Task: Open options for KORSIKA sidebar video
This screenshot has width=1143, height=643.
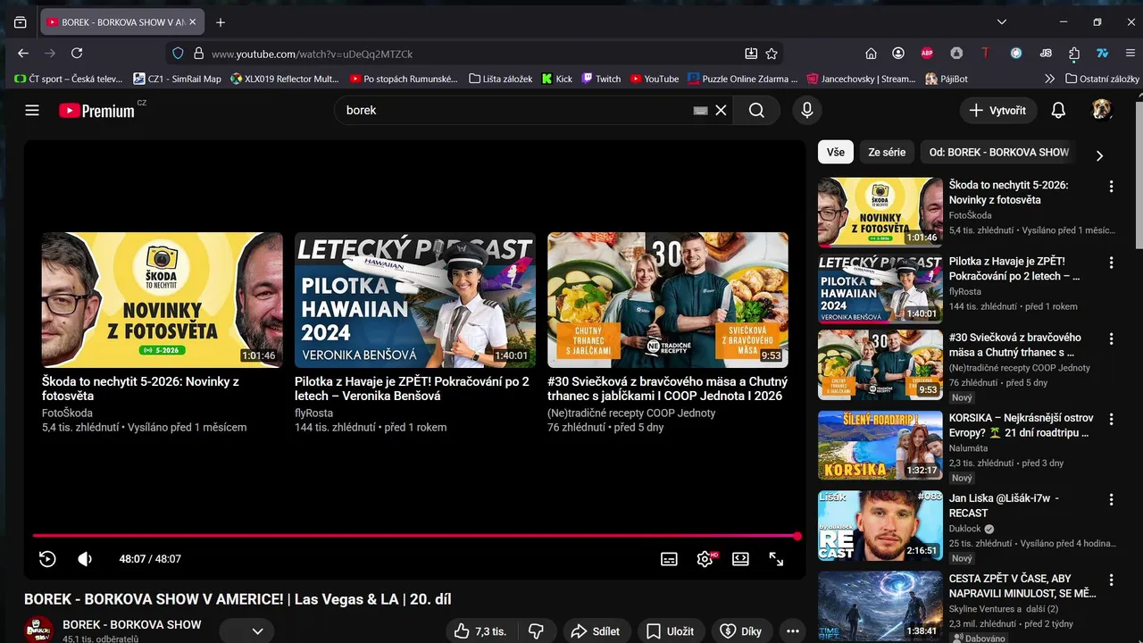Action: click(x=1112, y=420)
